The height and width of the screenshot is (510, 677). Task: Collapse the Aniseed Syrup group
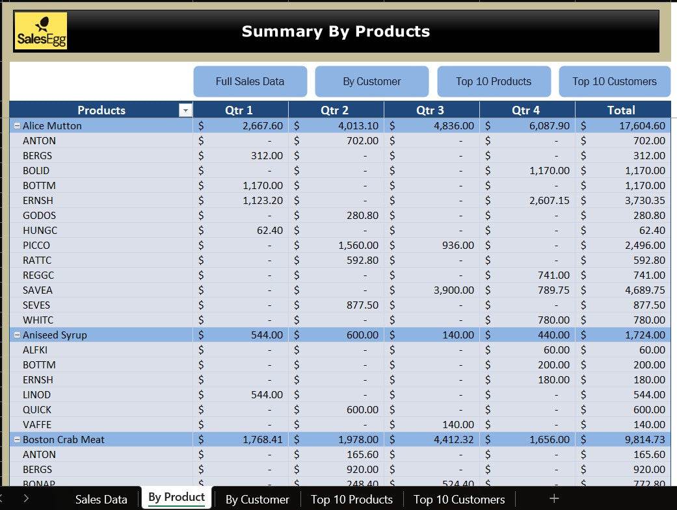tap(17, 335)
